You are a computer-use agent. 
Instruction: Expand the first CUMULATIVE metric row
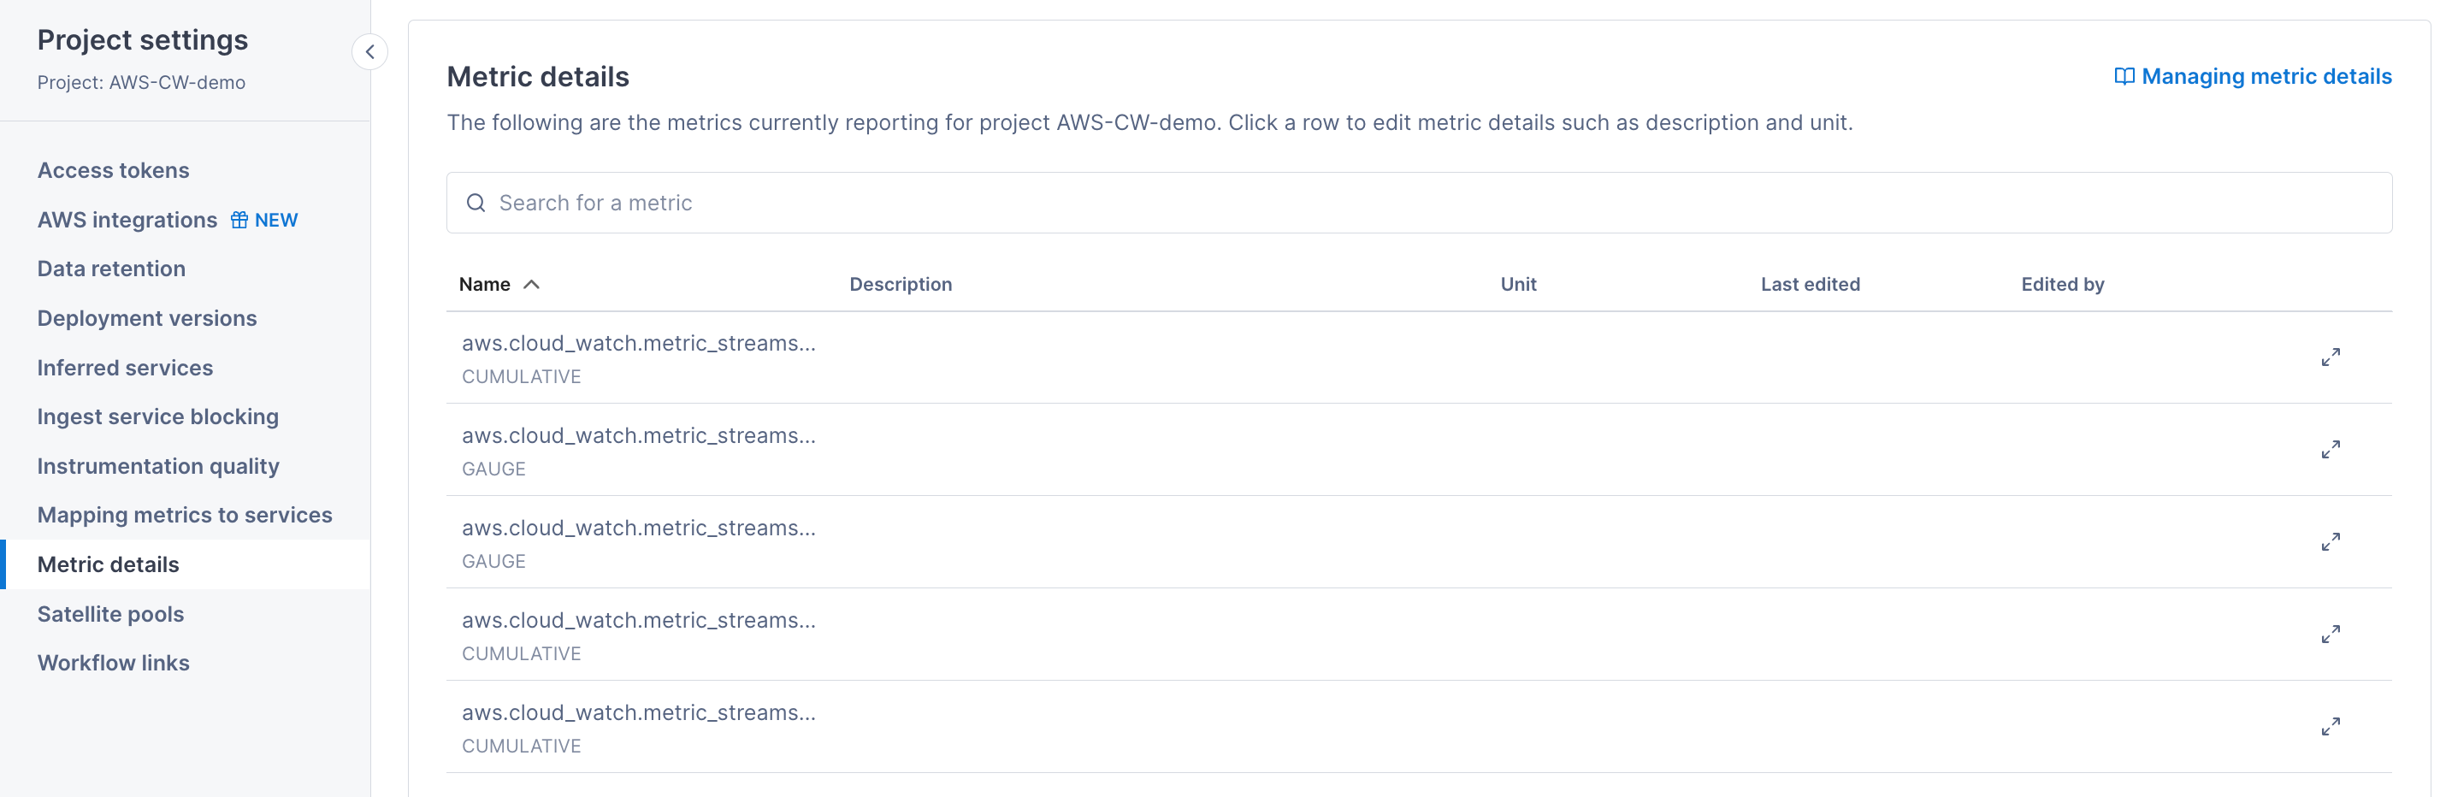[x=2331, y=357]
